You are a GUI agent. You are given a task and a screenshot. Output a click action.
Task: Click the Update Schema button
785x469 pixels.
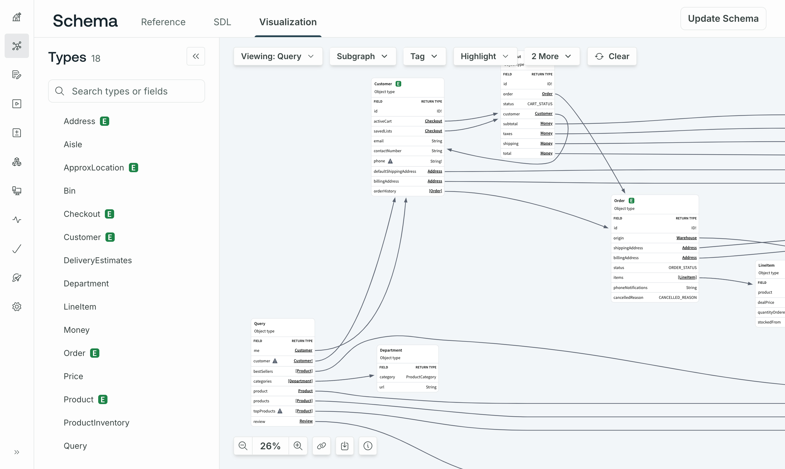click(x=723, y=19)
